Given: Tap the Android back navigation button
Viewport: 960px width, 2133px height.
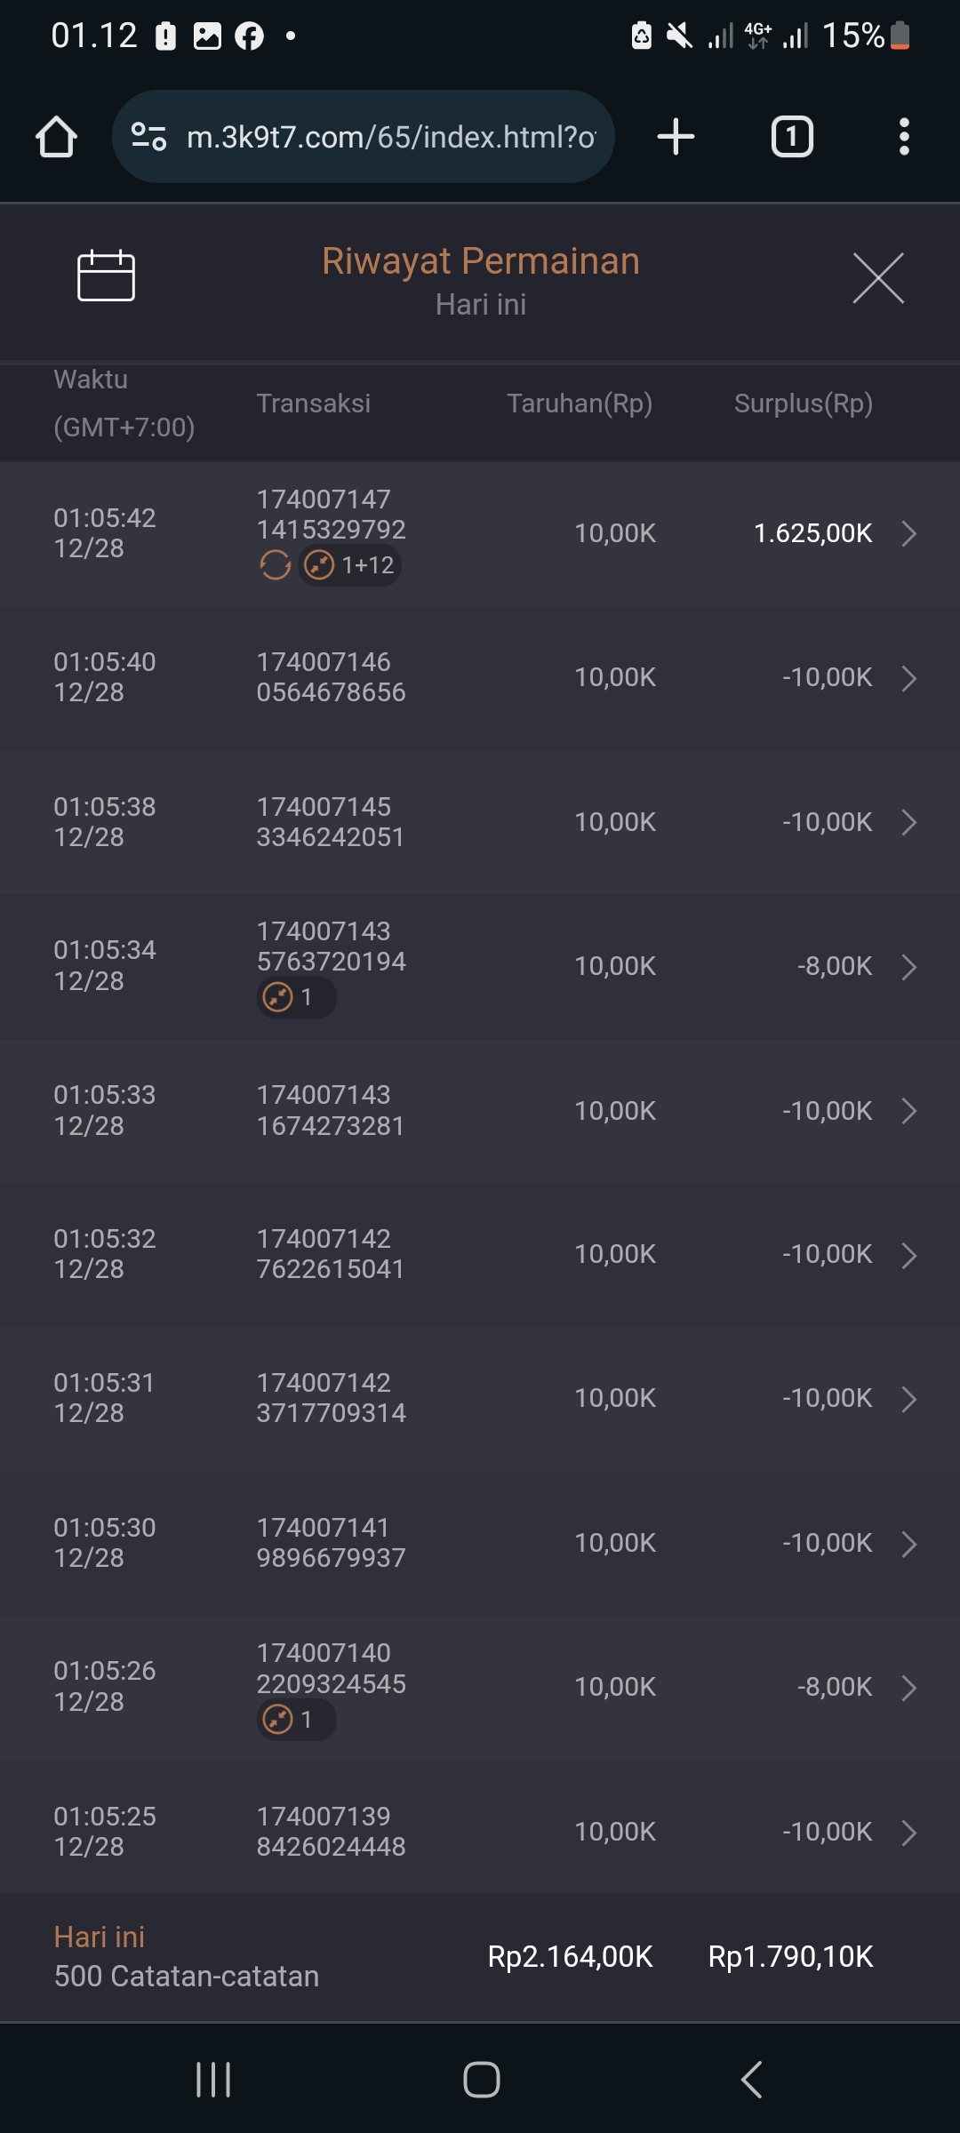Looking at the screenshot, I should [752, 2080].
